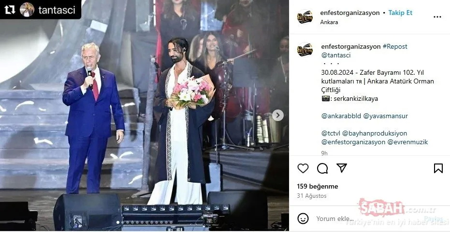Open comments via the speech bubble icon
Image resolution: width=450 pixels, height=232 pixels.
pos(322,168)
